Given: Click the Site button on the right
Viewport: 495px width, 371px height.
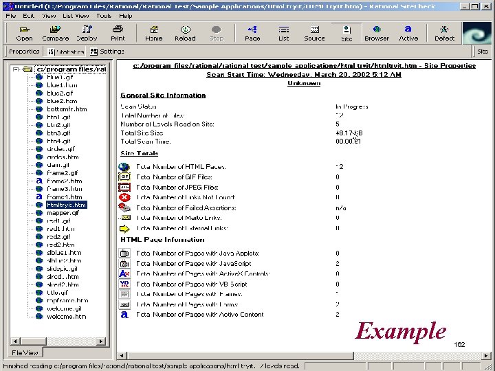Looking at the screenshot, I should (x=482, y=52).
